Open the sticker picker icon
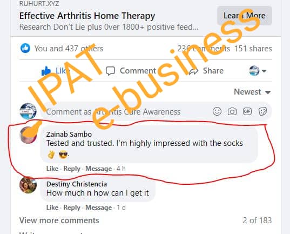This screenshot has height=234, width=290. point(262,111)
